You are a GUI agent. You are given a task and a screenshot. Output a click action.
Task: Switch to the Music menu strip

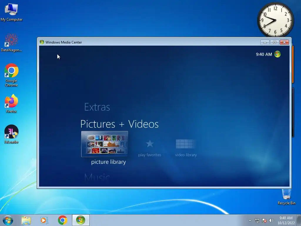[97, 177]
